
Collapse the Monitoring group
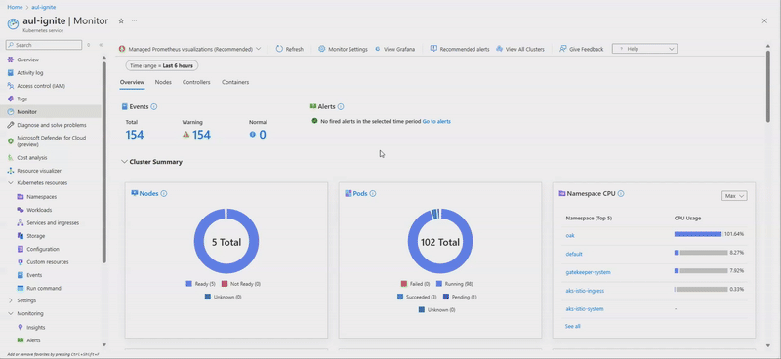pyautogui.click(x=11, y=313)
